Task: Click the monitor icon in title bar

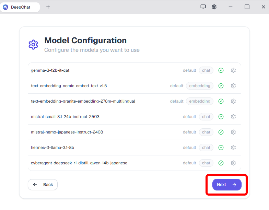Action: click(203, 7)
